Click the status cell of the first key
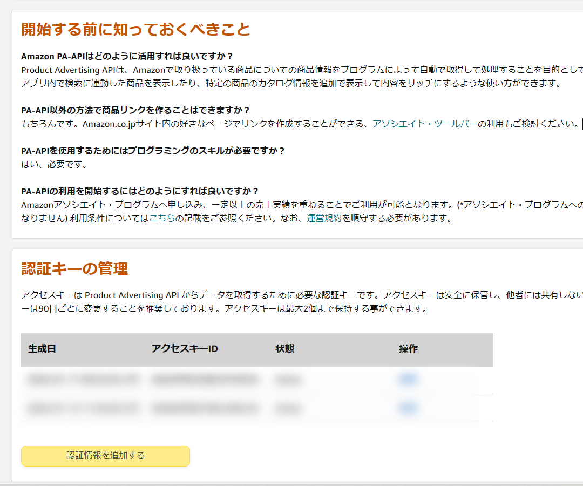The image size is (583, 486). click(289, 379)
